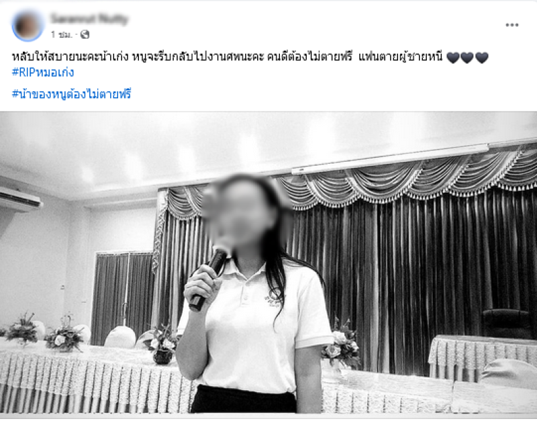Open the three-dot post options menu
Viewport: 537px width, 421px height.
[x=511, y=25]
